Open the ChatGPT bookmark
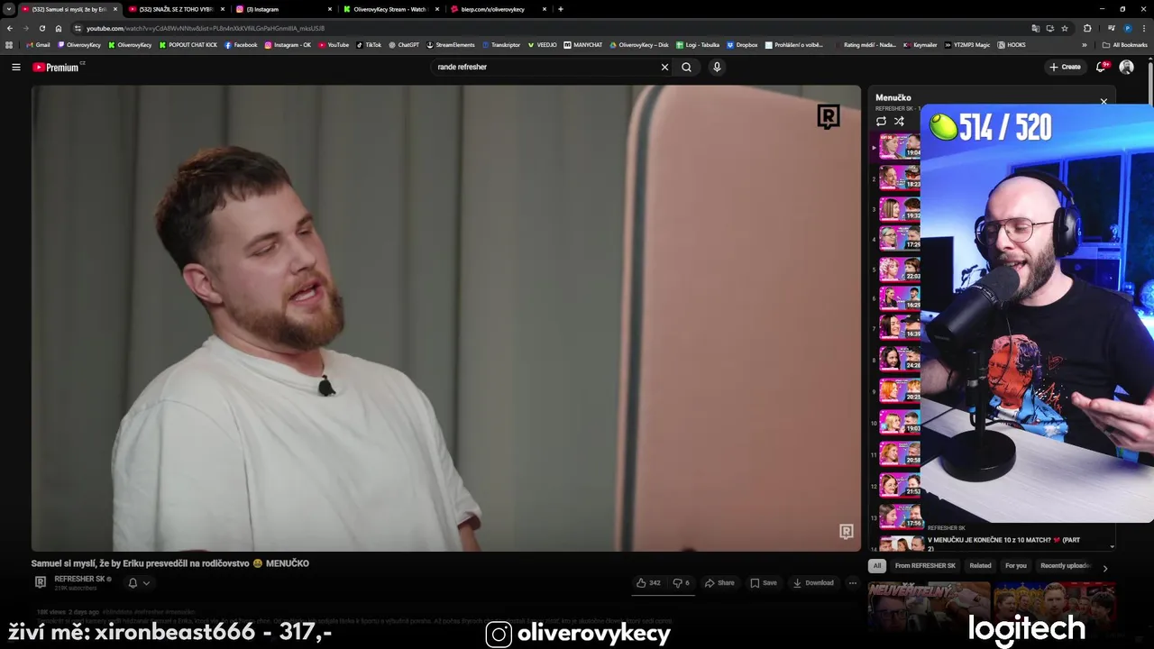Screen dimensions: 1154x649 [x=404, y=44]
